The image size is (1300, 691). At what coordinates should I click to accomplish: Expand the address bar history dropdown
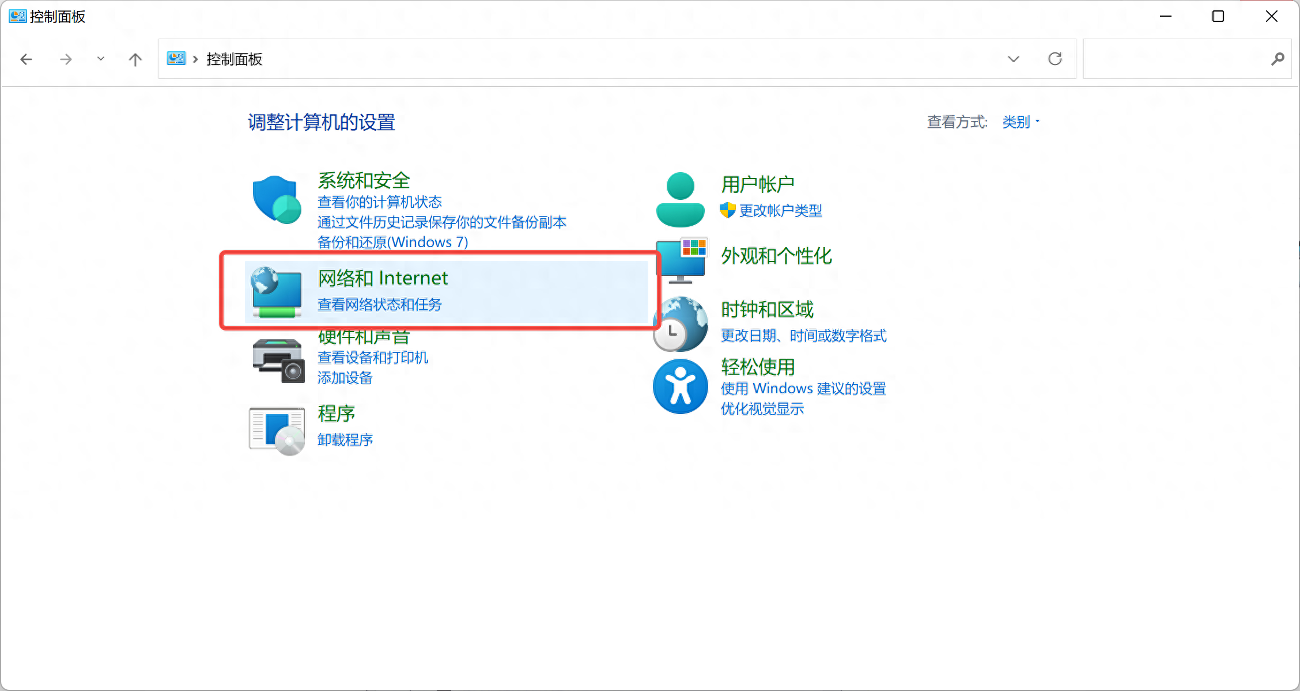(1013, 59)
